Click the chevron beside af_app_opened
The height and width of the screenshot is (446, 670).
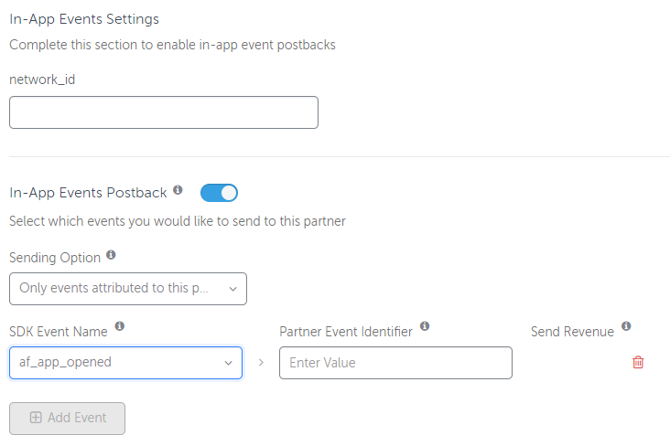click(229, 363)
